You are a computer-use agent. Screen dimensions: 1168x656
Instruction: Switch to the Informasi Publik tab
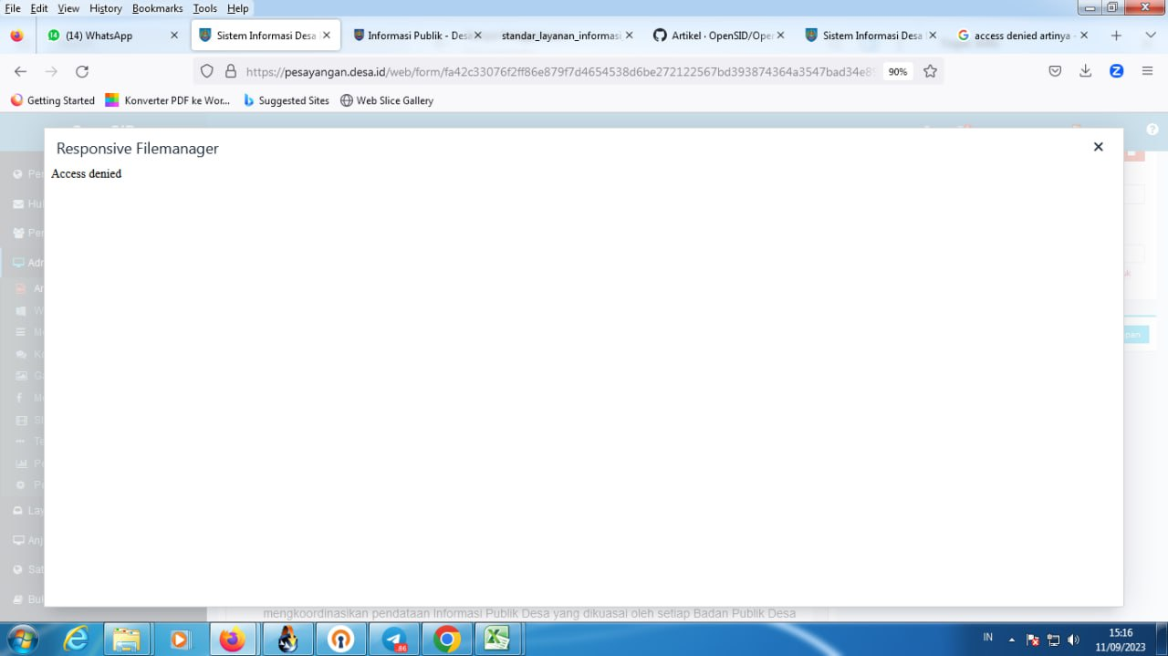(x=416, y=36)
